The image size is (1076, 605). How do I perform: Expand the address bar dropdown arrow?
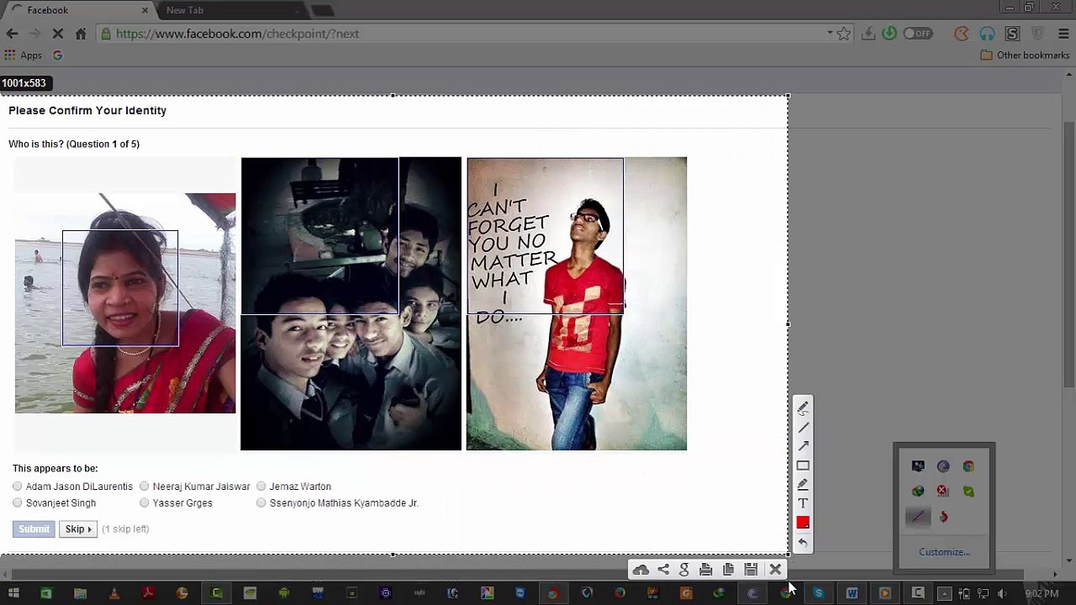tap(830, 34)
